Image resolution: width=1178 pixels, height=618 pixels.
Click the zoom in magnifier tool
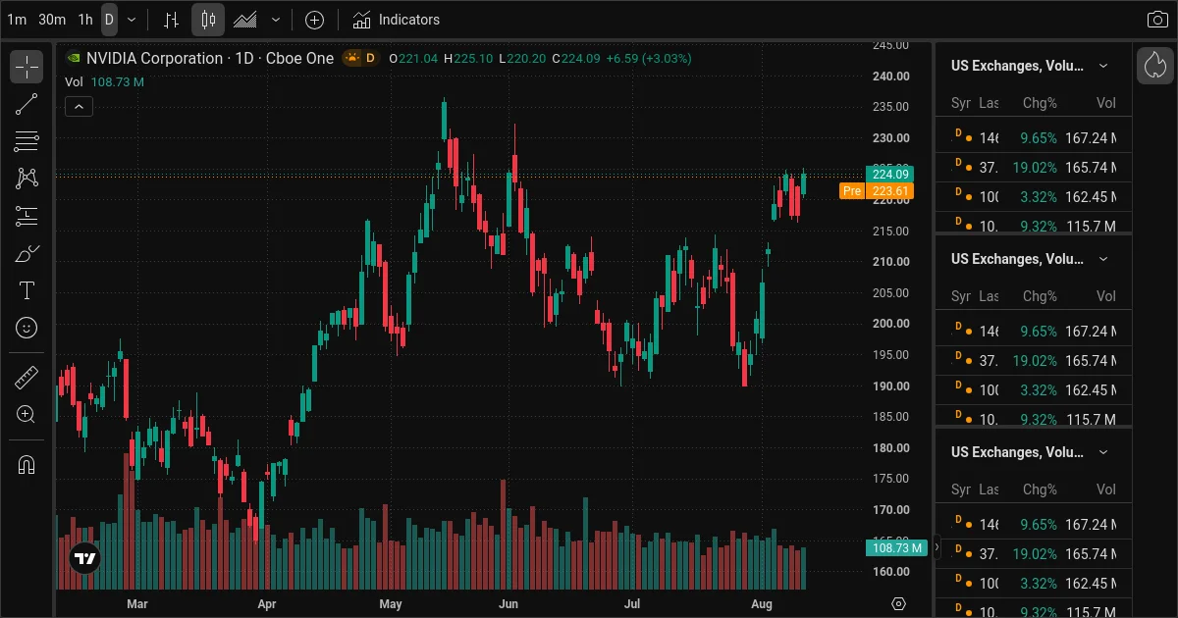pos(27,414)
